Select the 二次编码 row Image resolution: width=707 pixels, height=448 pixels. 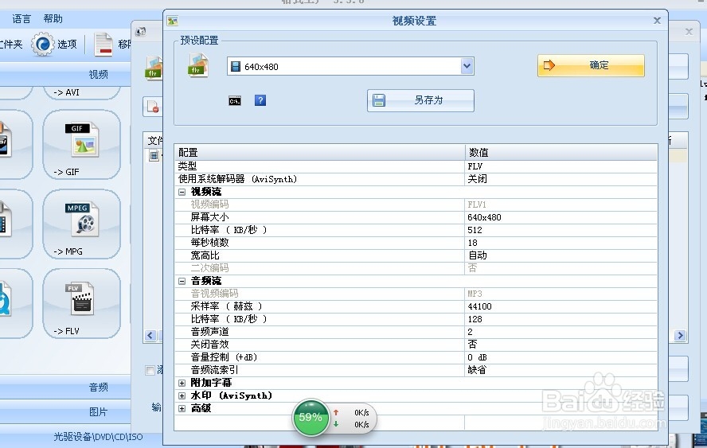pos(416,268)
